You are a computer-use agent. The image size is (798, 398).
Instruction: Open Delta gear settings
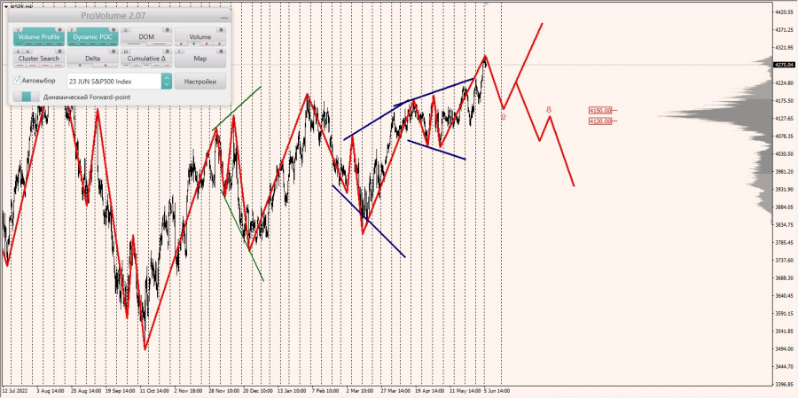coord(113,51)
